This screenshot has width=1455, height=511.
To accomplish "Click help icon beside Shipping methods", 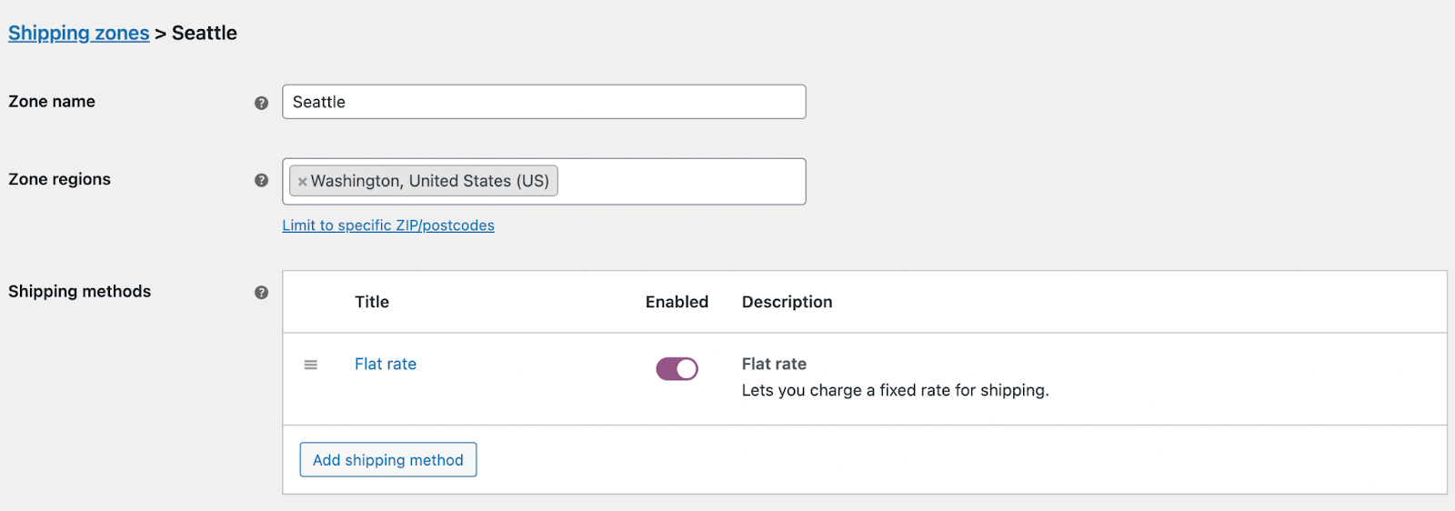I will tap(261, 292).
